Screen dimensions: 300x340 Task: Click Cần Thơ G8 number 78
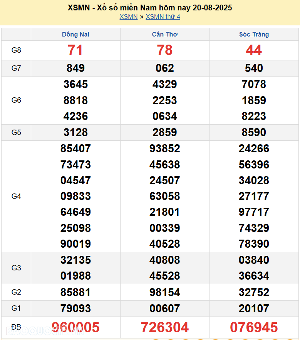pos(165,50)
